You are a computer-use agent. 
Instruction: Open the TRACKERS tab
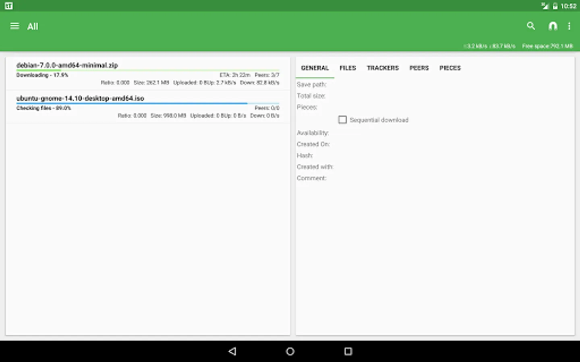[x=383, y=68]
